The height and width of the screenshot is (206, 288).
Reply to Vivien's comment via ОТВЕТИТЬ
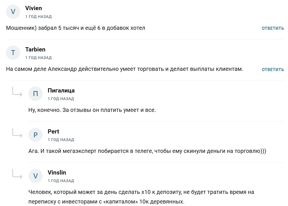pyautogui.click(x=273, y=28)
